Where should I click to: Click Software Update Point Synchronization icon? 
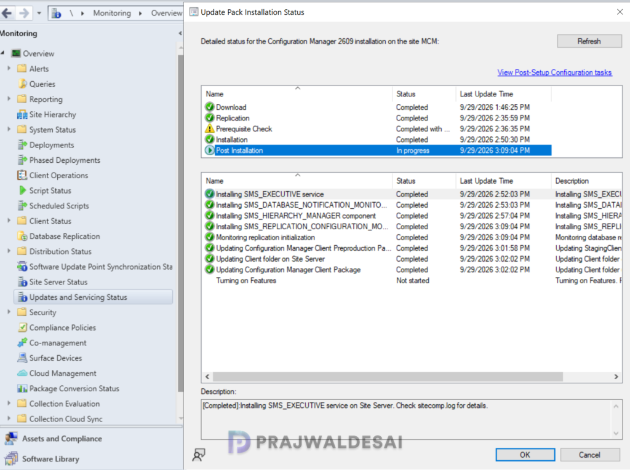[22, 267]
